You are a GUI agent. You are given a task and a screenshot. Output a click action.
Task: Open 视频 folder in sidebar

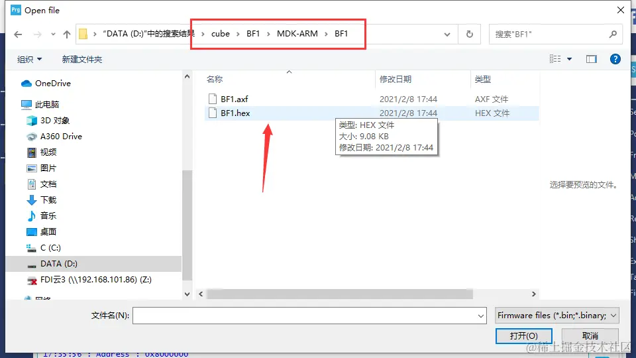click(48, 152)
